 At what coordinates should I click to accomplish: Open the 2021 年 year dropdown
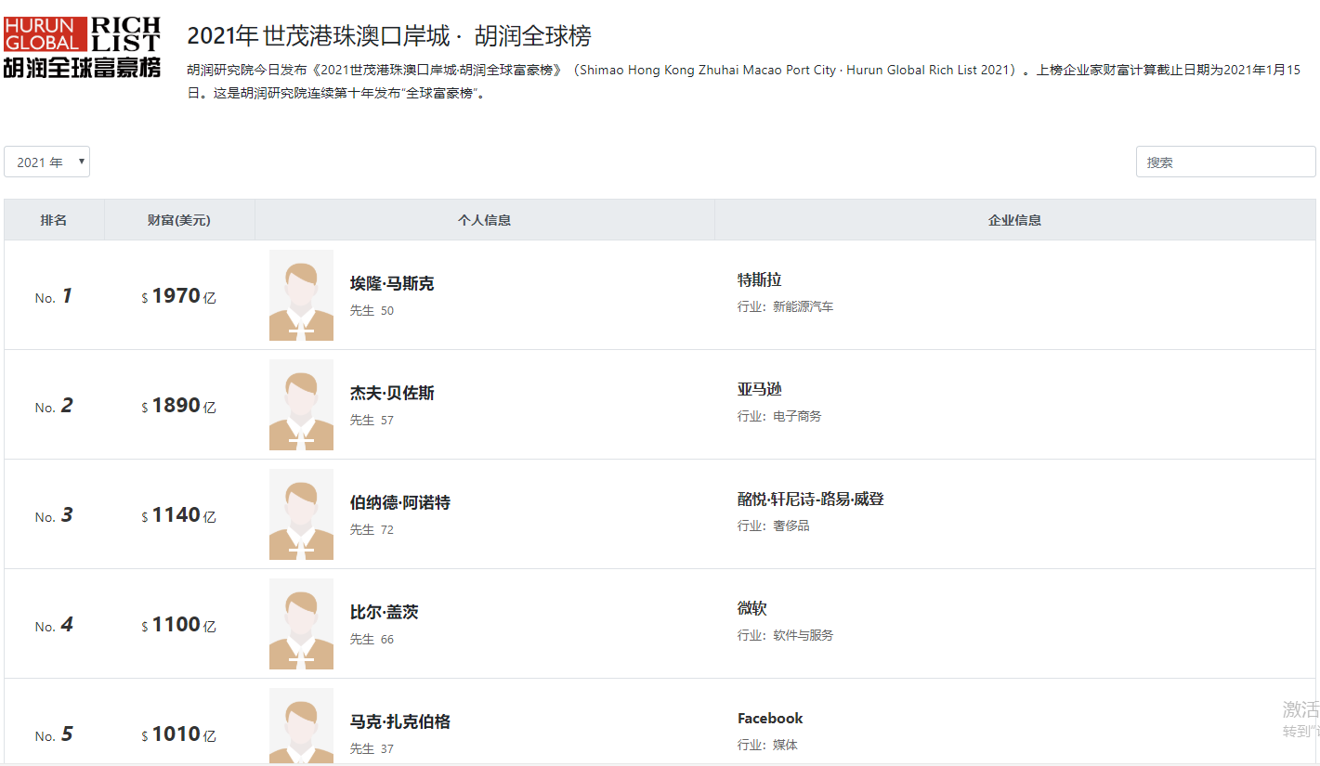47,162
